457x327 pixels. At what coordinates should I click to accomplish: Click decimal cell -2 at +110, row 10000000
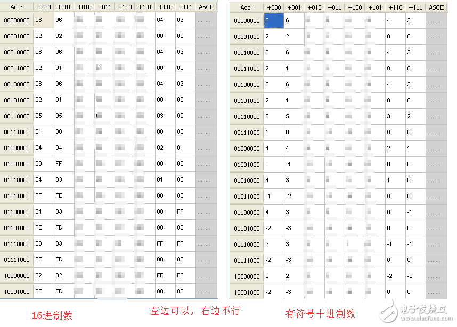click(x=395, y=276)
